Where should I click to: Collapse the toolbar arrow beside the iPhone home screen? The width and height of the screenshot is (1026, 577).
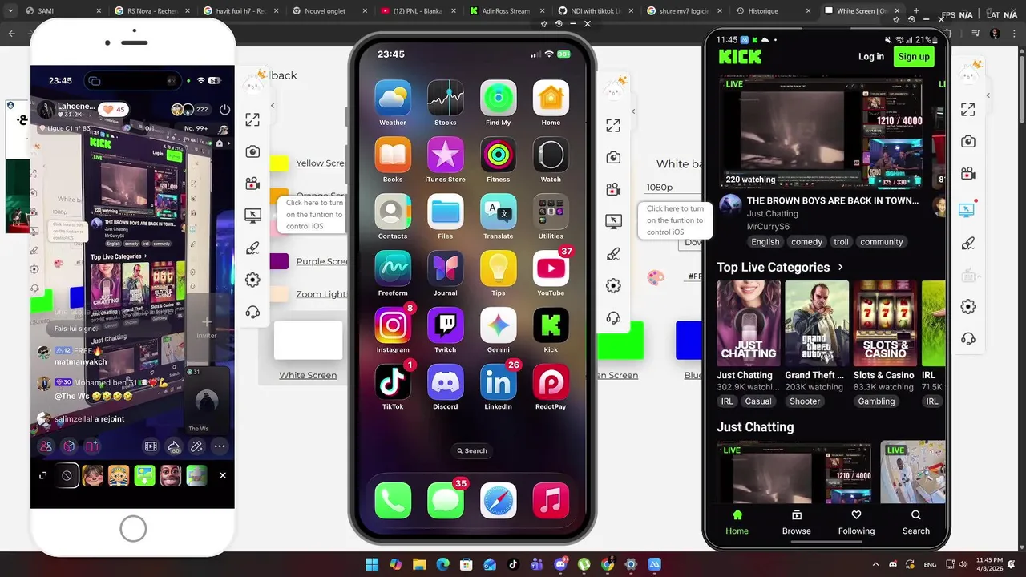click(x=633, y=111)
